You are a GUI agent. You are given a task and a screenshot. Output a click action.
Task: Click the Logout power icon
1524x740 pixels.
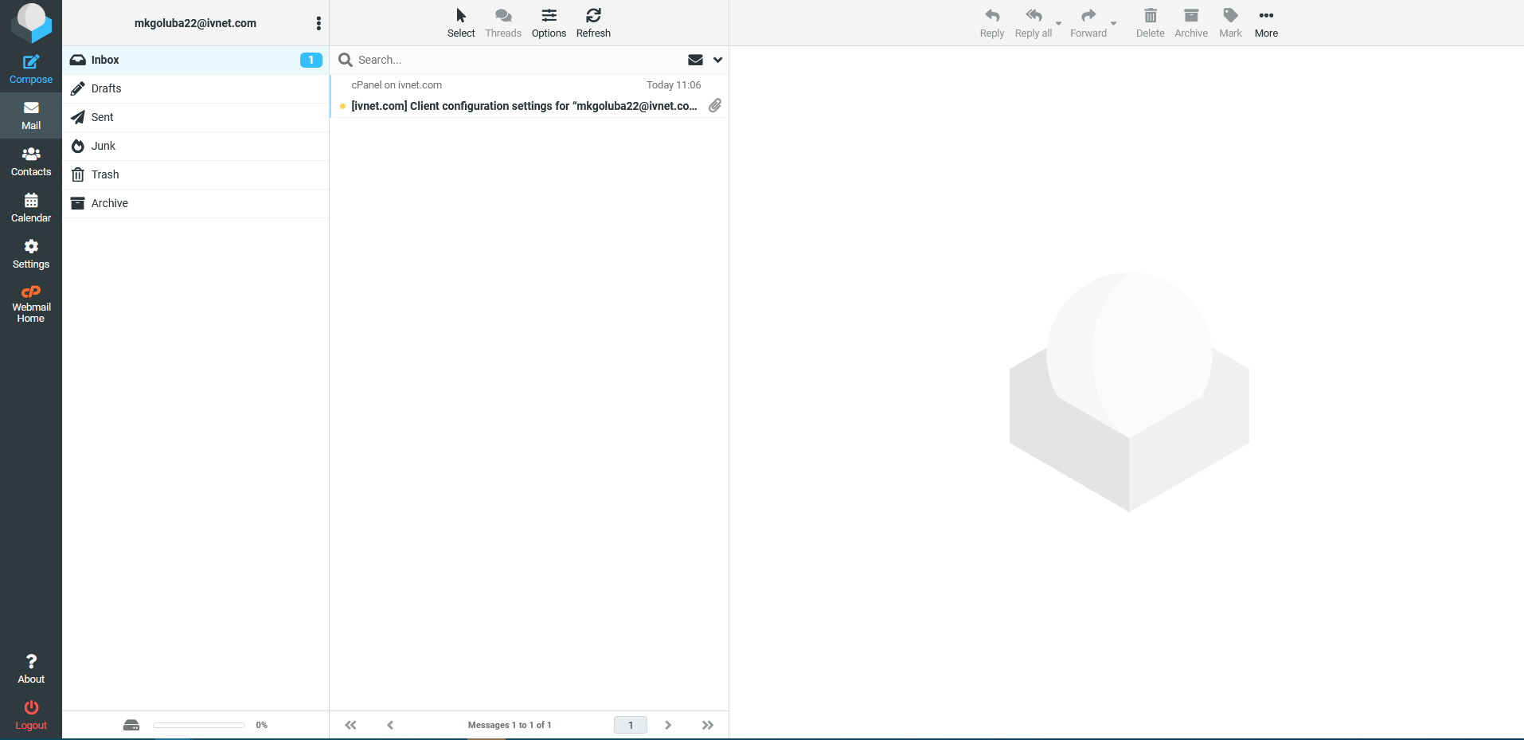[x=31, y=707]
